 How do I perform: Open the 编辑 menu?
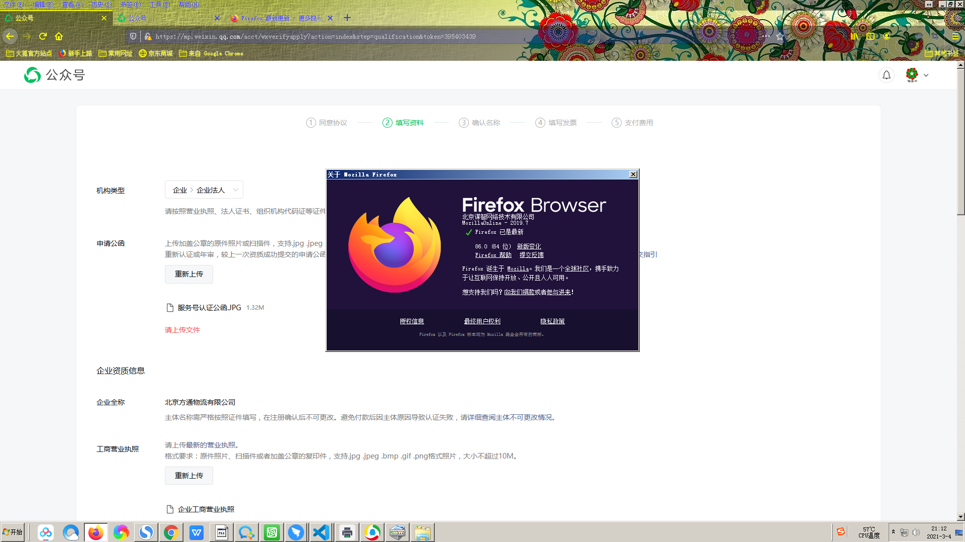click(43, 5)
